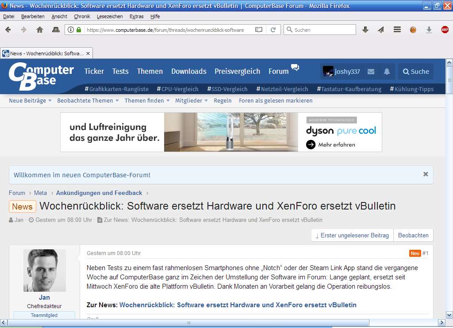
Task: Click the horizontal scrollbar thumb
Action: pyautogui.click(x=188, y=323)
